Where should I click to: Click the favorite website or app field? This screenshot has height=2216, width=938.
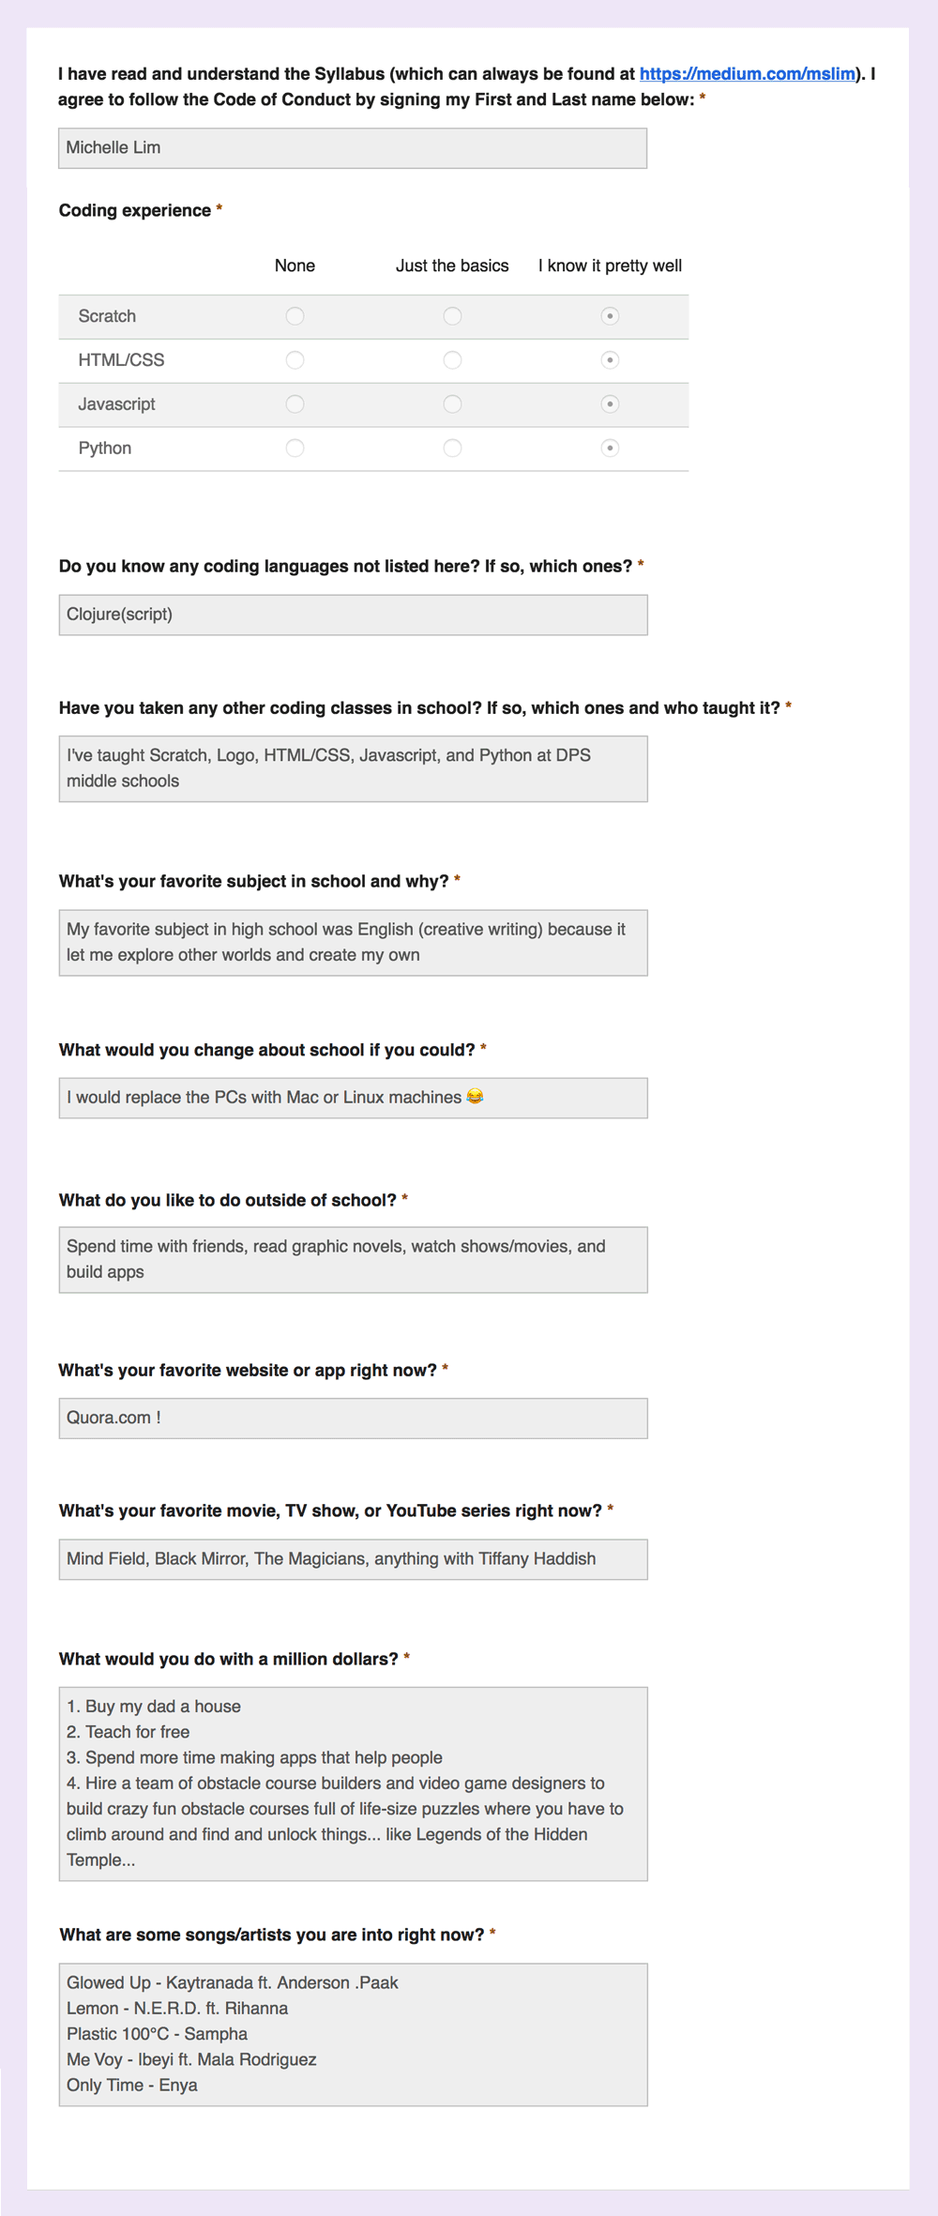353,1418
